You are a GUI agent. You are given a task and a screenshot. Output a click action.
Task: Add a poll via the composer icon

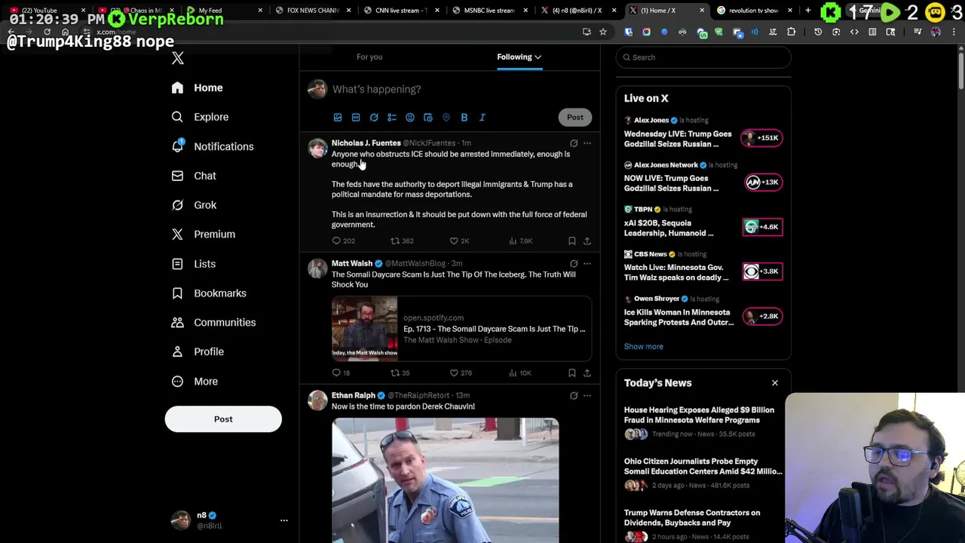pos(392,118)
